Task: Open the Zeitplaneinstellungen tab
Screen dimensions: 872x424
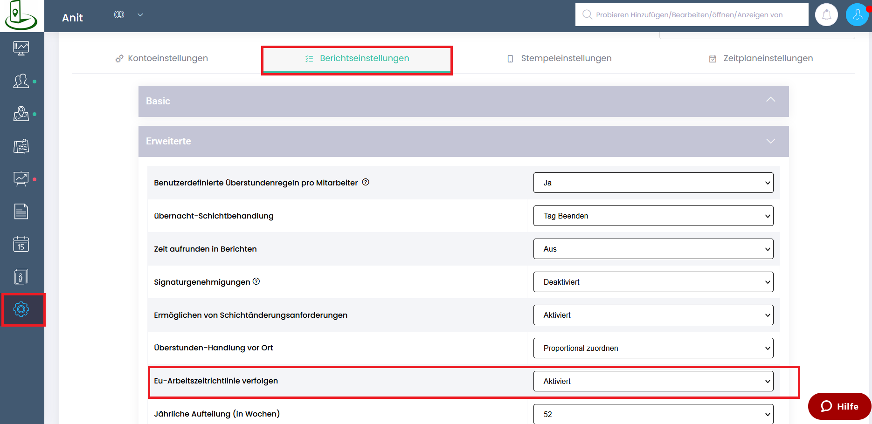Action: pos(761,58)
